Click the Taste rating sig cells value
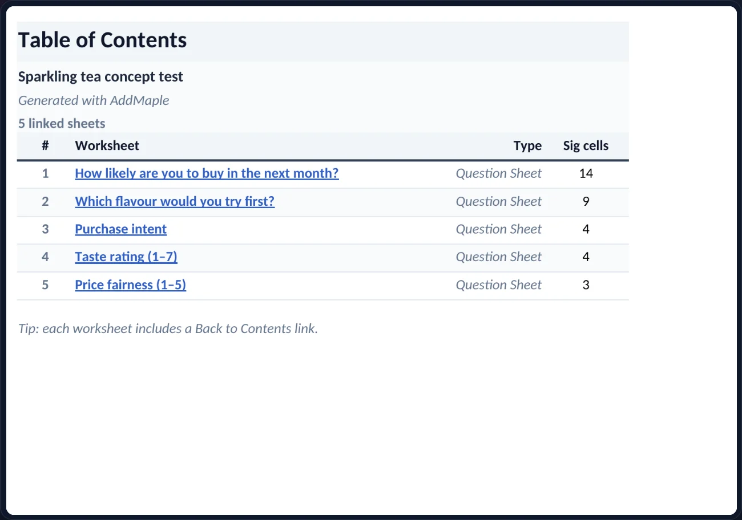Viewport: 742px width, 520px height. 586,257
